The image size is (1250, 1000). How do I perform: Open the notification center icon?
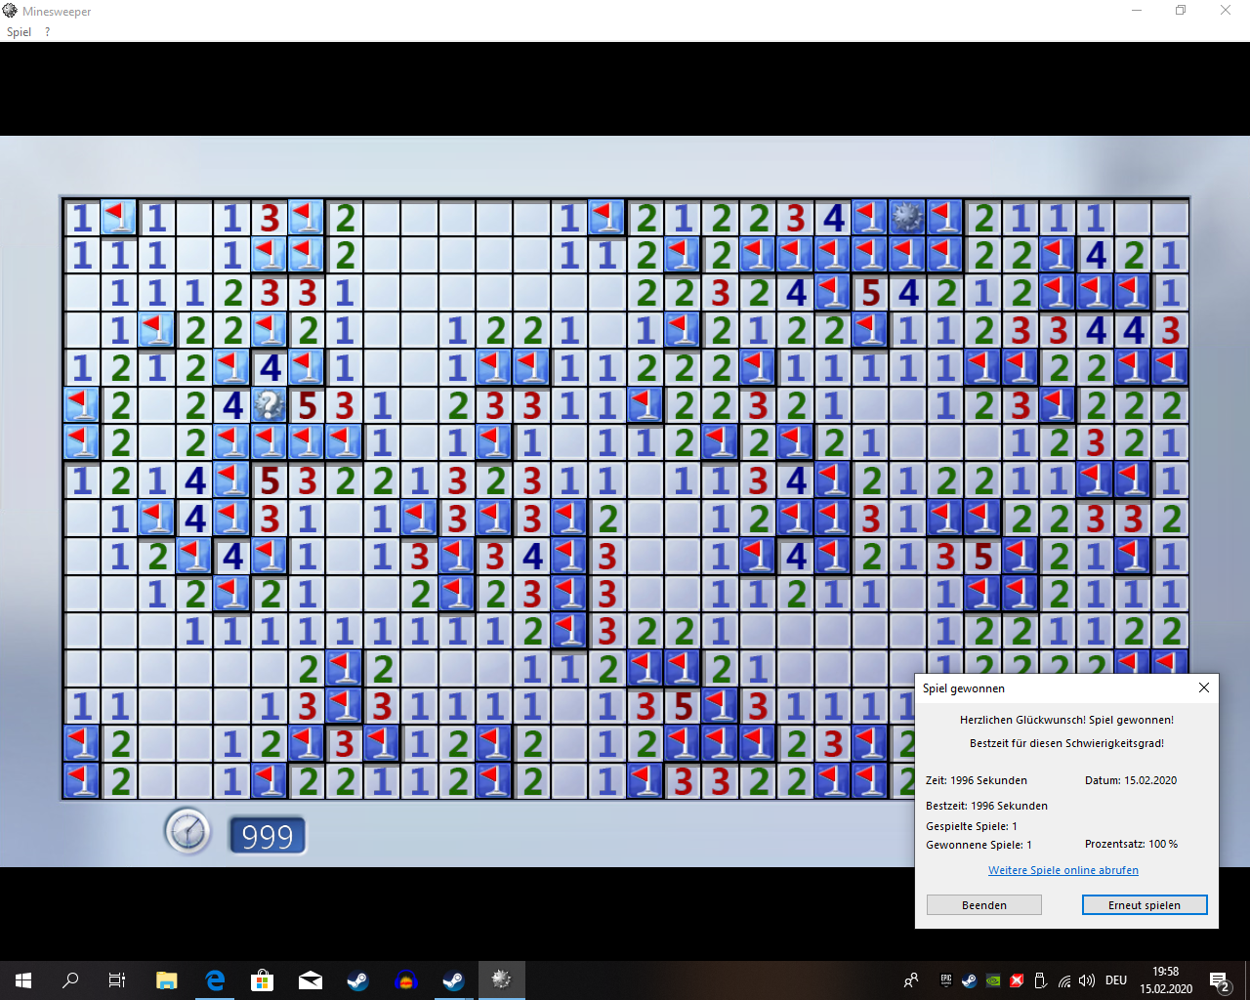(1219, 980)
